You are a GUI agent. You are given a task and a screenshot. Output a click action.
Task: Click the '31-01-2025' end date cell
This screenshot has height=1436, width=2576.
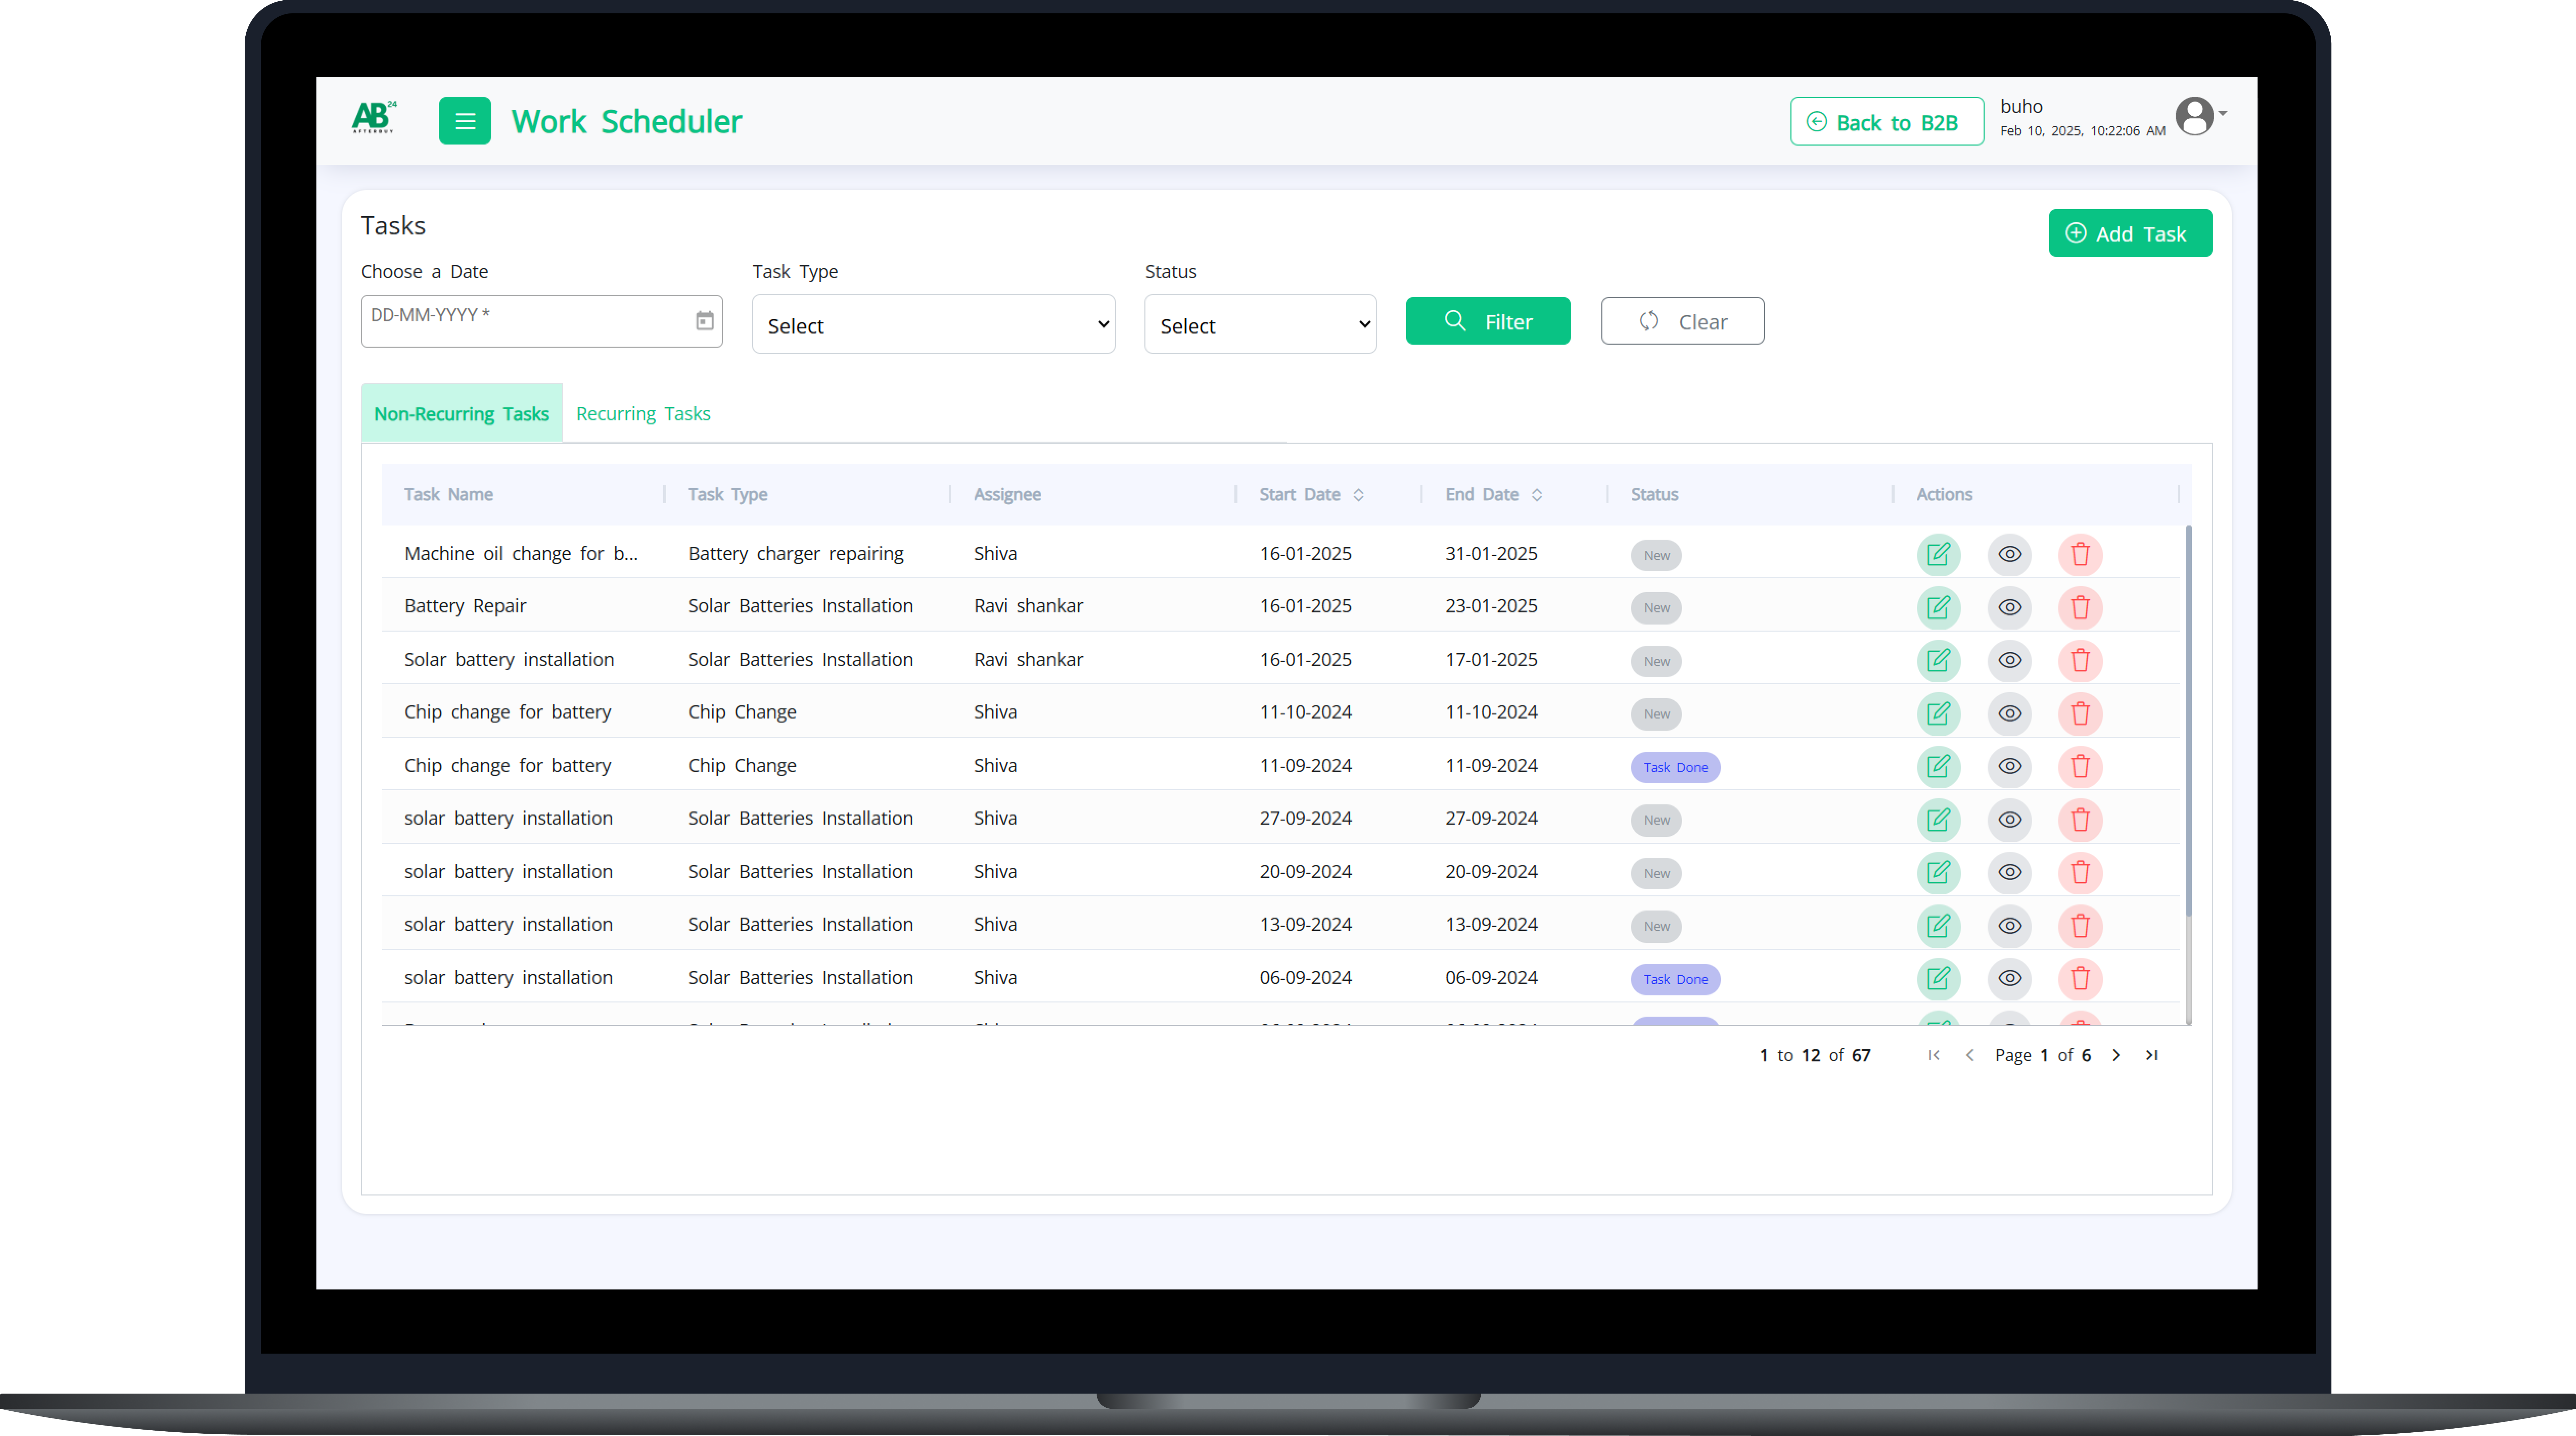[x=1491, y=553]
